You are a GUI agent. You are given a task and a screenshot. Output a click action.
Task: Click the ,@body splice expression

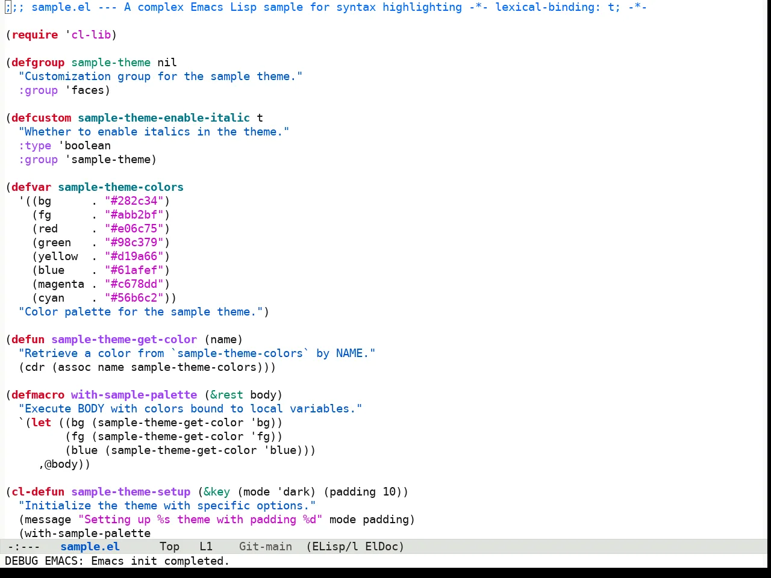[61, 464]
